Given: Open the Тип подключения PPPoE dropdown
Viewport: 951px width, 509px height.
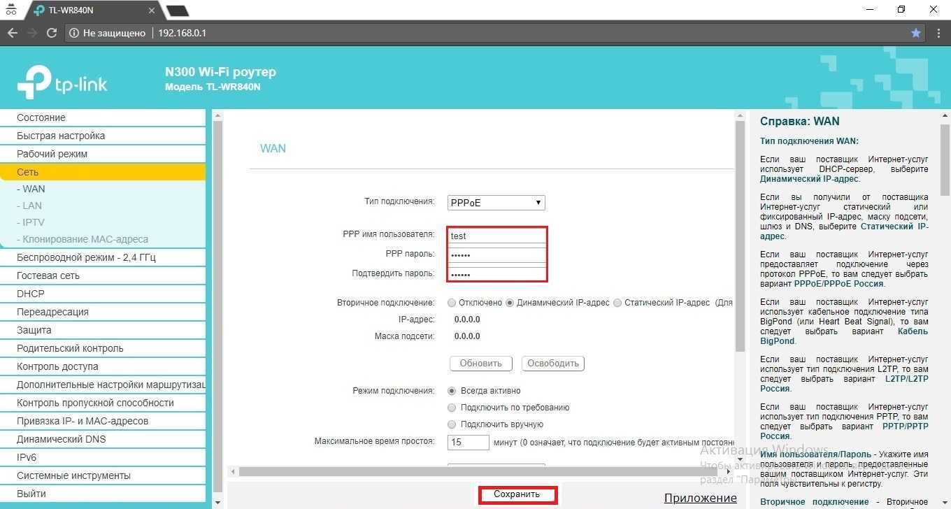Looking at the screenshot, I should click(x=496, y=203).
